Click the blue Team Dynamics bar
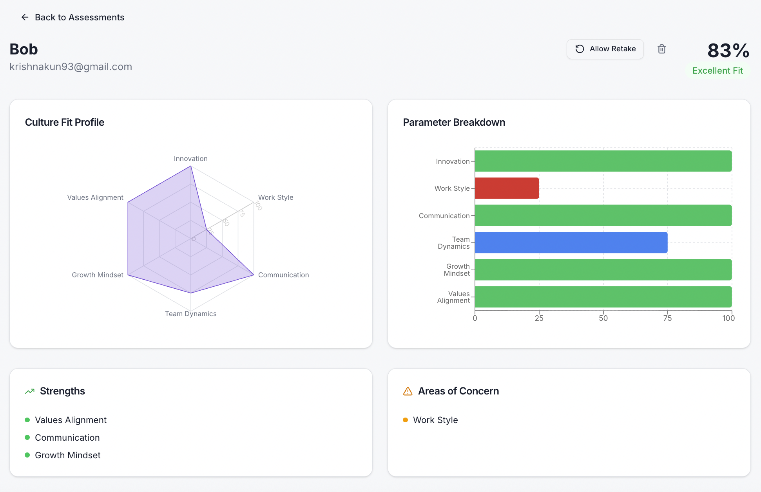The width and height of the screenshot is (761, 492). 571,242
